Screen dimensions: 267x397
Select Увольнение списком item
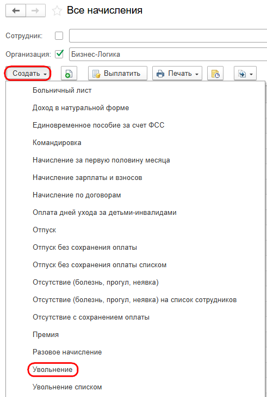(x=67, y=387)
